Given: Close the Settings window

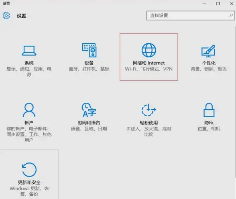Looking at the screenshot, I should click(x=232, y=4).
